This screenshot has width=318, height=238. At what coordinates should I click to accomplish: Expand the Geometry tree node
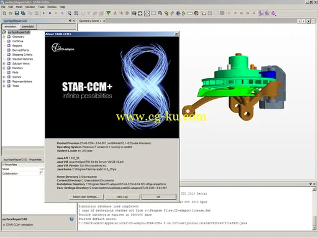[x=4, y=37]
